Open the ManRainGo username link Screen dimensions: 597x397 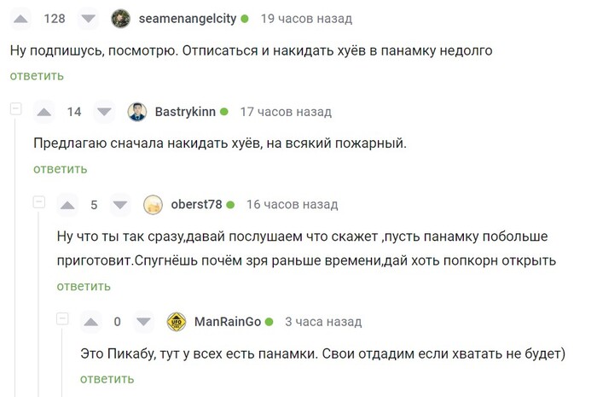[x=228, y=322]
